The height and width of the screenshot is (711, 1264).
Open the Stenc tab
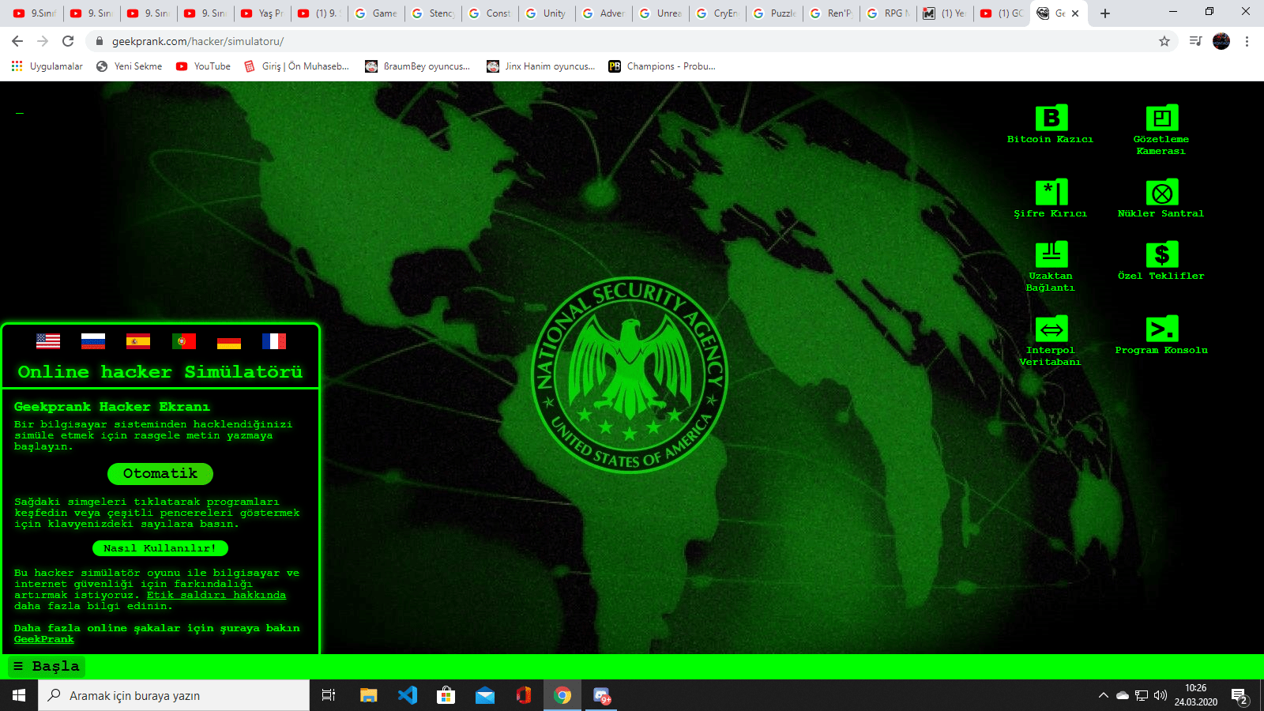pos(433,13)
